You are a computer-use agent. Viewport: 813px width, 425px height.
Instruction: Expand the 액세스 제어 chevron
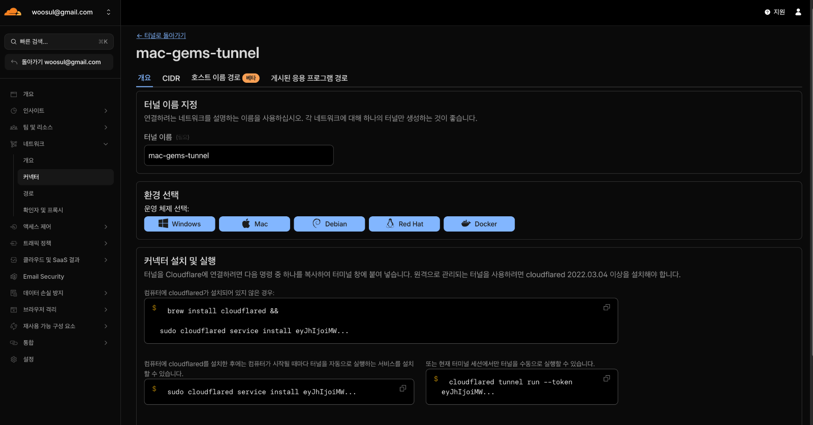tap(106, 227)
